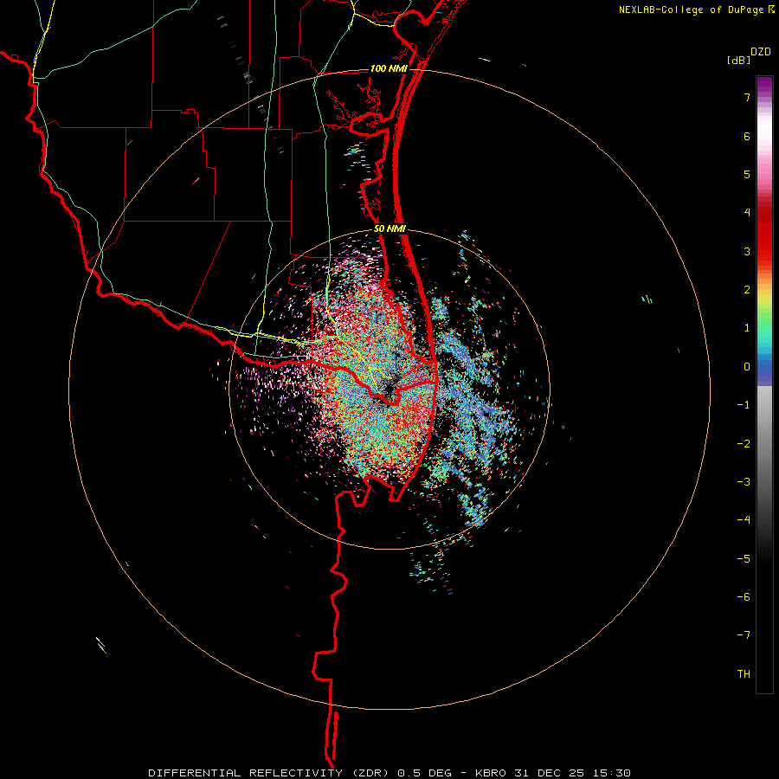Click the 6 value on the color scale

(747, 136)
